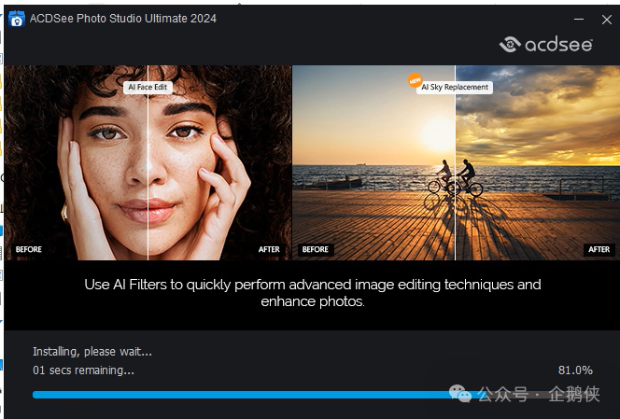Click the face photo BEFORE label
This screenshot has height=419, width=620.
click(29, 250)
